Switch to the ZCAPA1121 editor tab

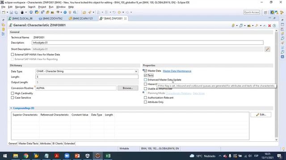[x=81, y=19]
